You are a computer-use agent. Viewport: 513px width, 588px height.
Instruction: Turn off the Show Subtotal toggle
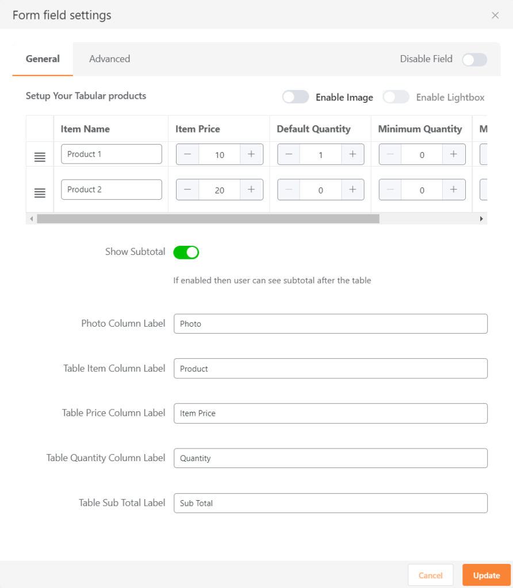click(x=186, y=252)
